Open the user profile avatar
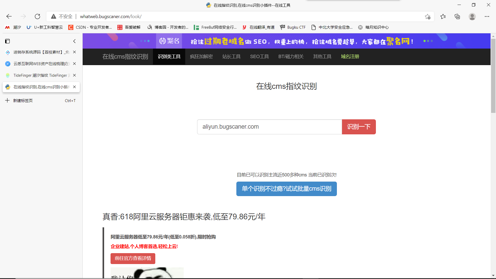Image resolution: width=496 pixels, height=279 pixels. [472, 17]
